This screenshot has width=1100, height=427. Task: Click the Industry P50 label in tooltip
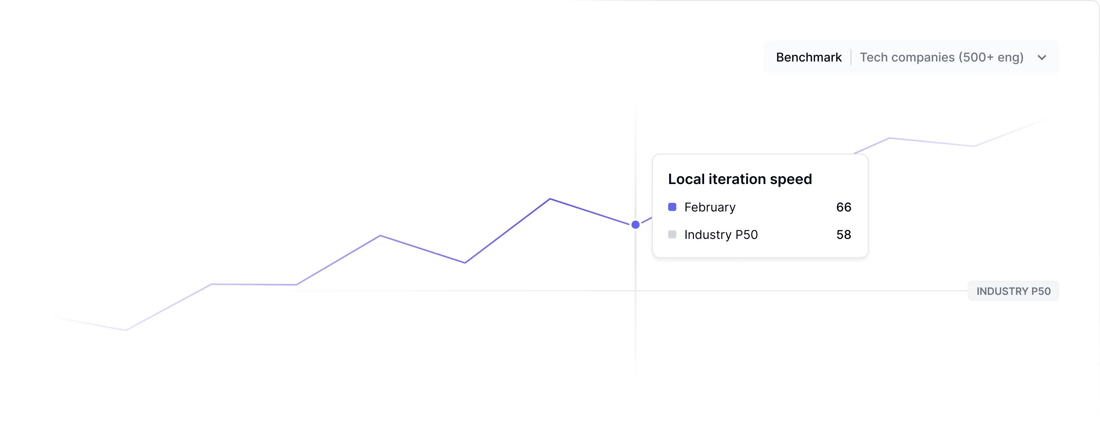(x=721, y=235)
